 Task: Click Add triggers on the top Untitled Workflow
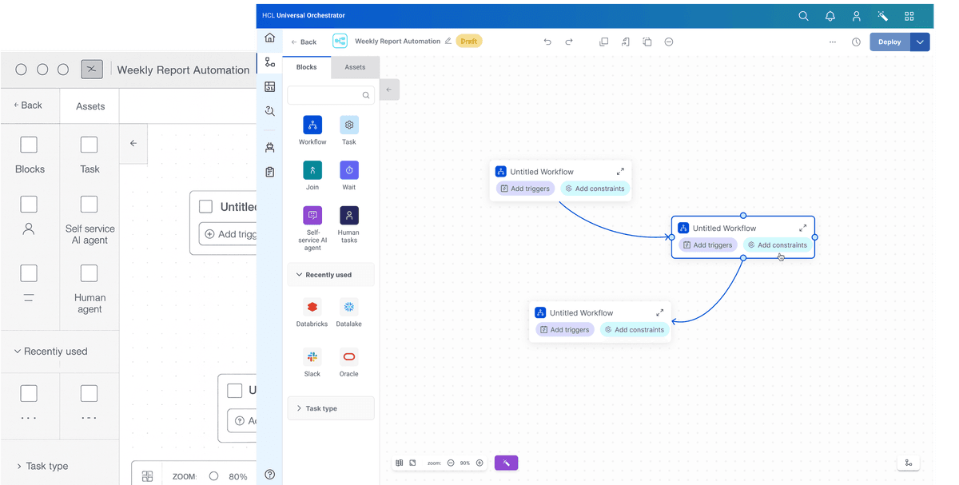point(524,188)
